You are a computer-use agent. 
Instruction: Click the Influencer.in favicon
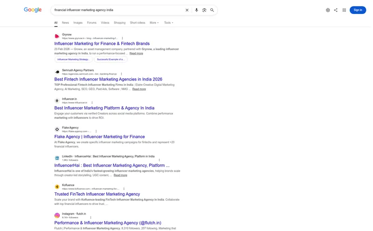57,101
